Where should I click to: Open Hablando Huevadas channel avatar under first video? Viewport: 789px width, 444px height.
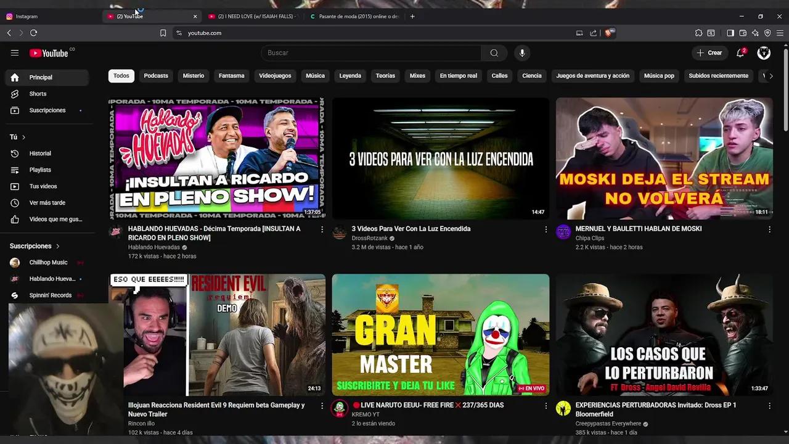click(115, 232)
